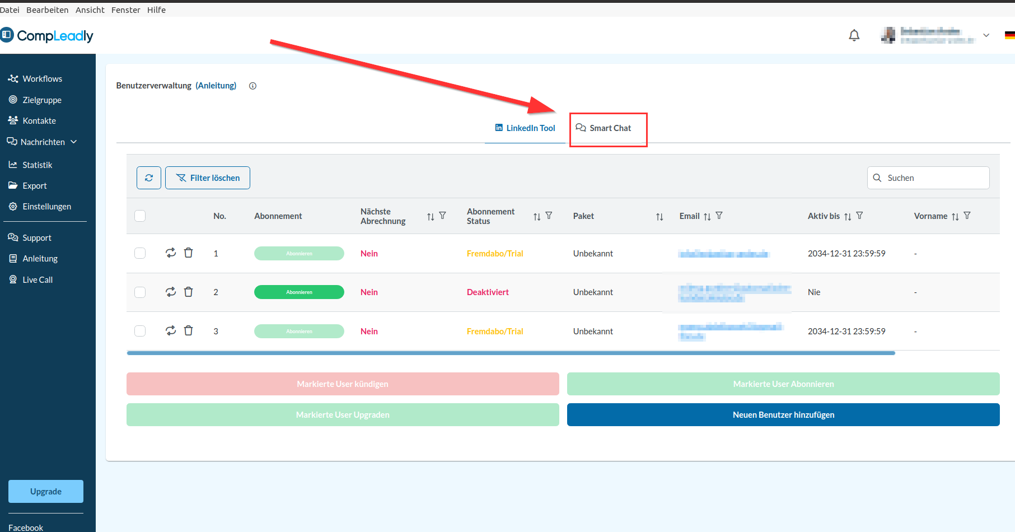Expand the Nachrichten sidebar submenu
The width and height of the screenshot is (1015, 532).
pos(74,142)
